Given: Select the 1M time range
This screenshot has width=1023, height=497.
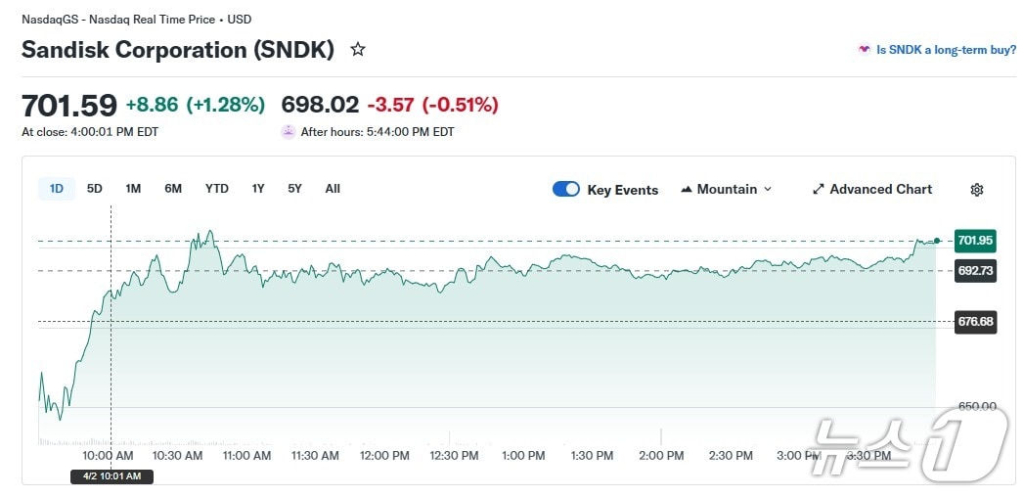Looking at the screenshot, I should (133, 189).
